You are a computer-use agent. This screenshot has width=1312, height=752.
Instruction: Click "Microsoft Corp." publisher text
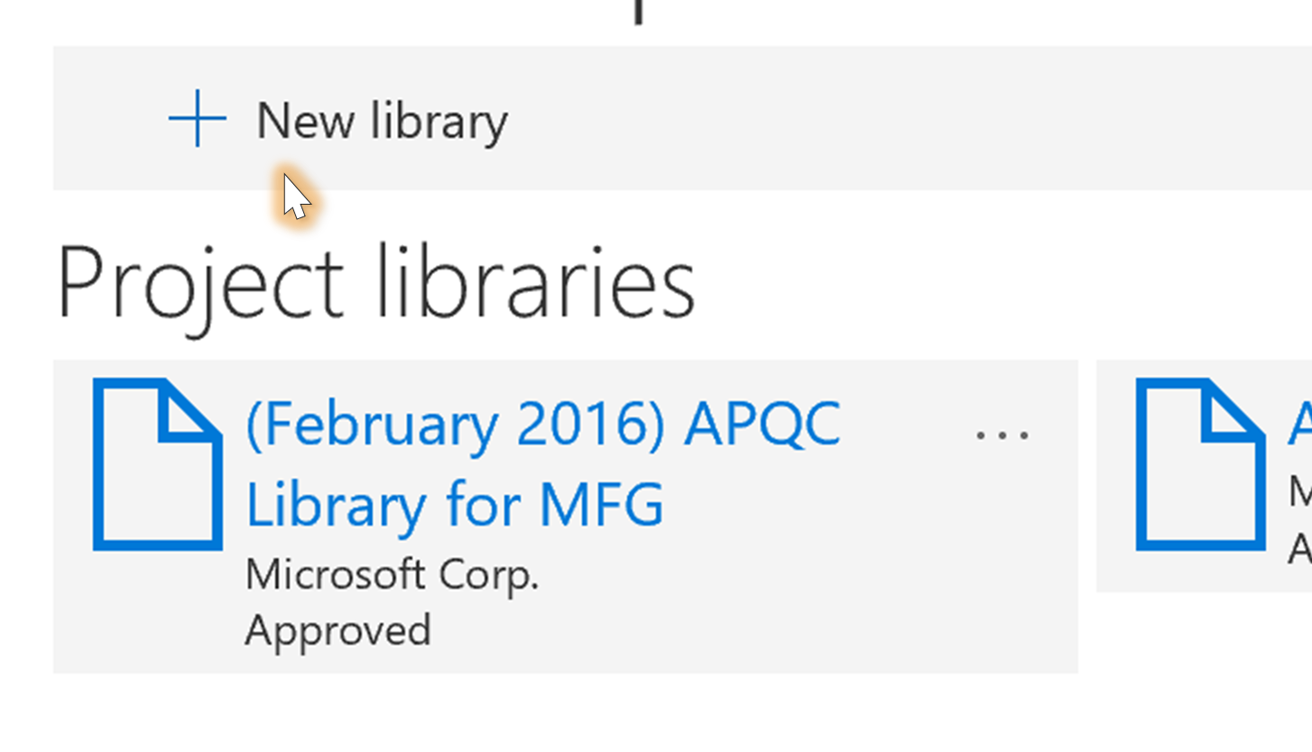392,574
